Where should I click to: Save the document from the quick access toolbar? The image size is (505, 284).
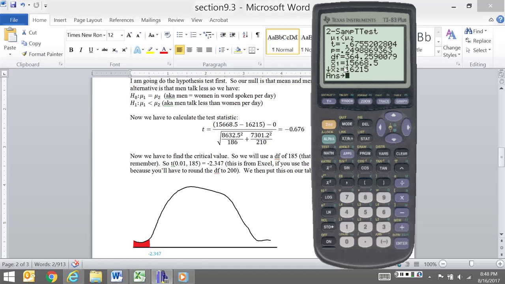click(13, 6)
